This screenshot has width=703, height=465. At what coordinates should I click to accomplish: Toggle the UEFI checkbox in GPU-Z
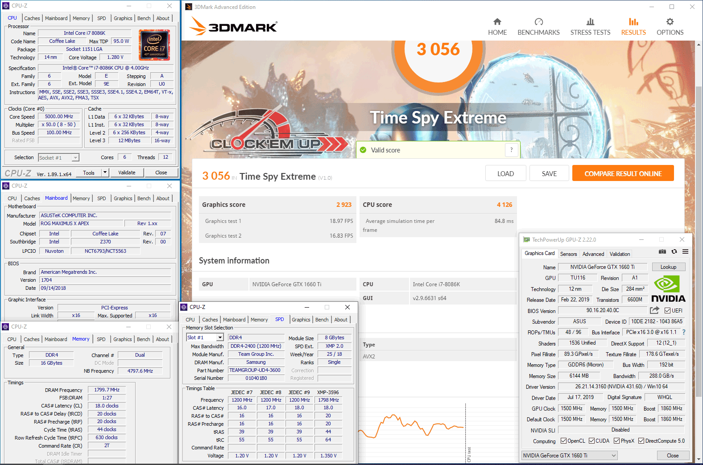coord(668,311)
